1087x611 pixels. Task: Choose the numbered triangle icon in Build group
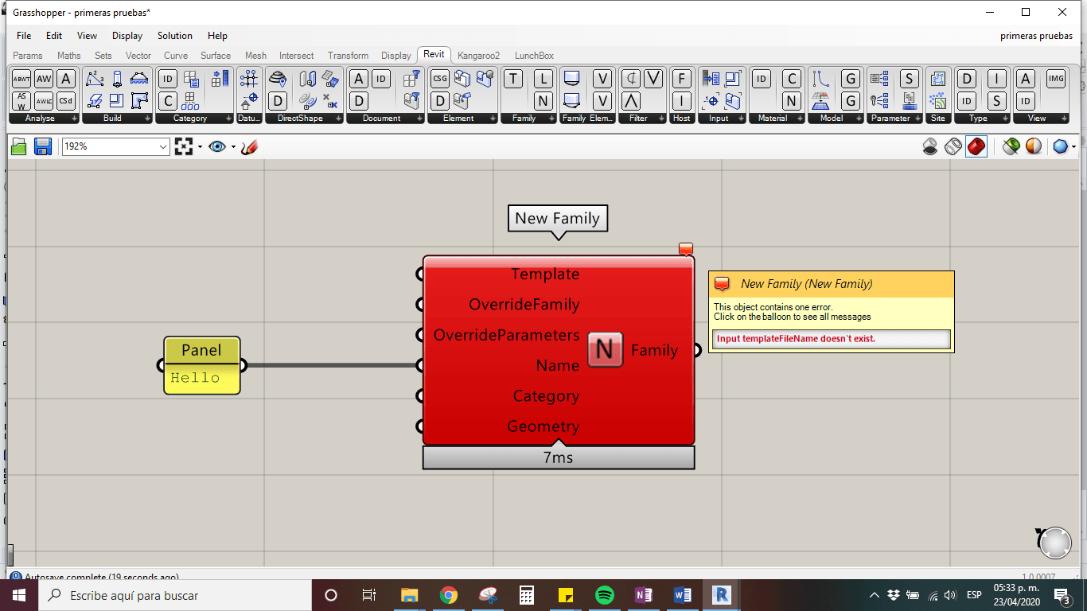click(95, 79)
